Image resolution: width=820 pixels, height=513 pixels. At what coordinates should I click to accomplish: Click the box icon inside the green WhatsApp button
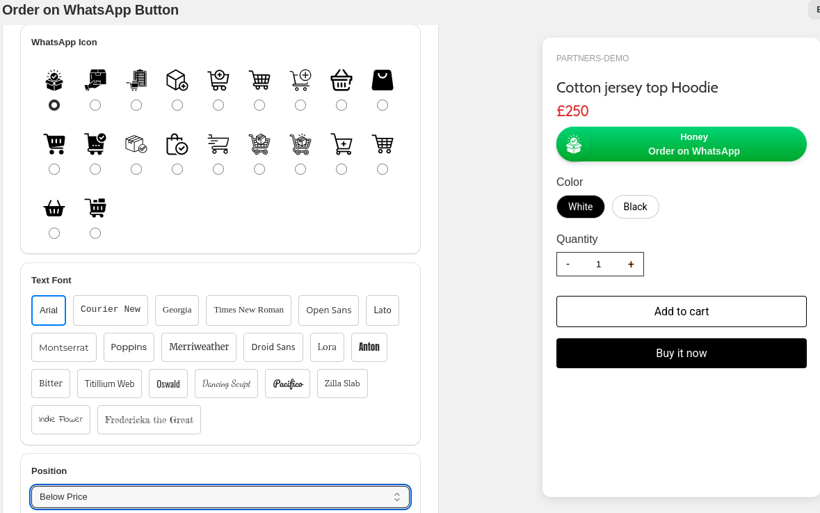[x=574, y=145]
